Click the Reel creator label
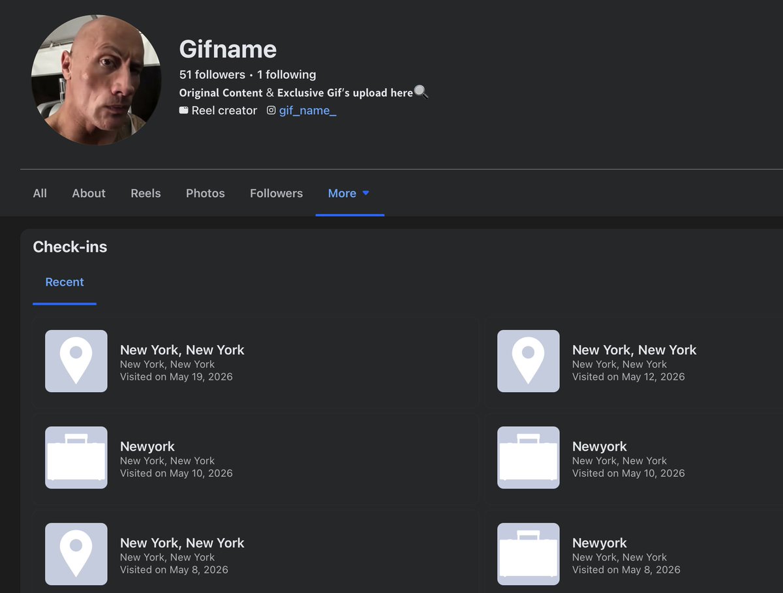 (x=224, y=110)
